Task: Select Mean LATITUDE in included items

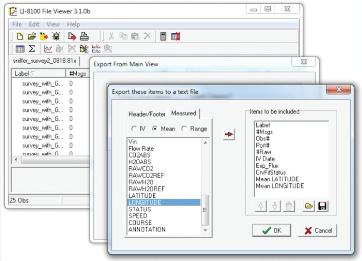Action: tap(291, 179)
